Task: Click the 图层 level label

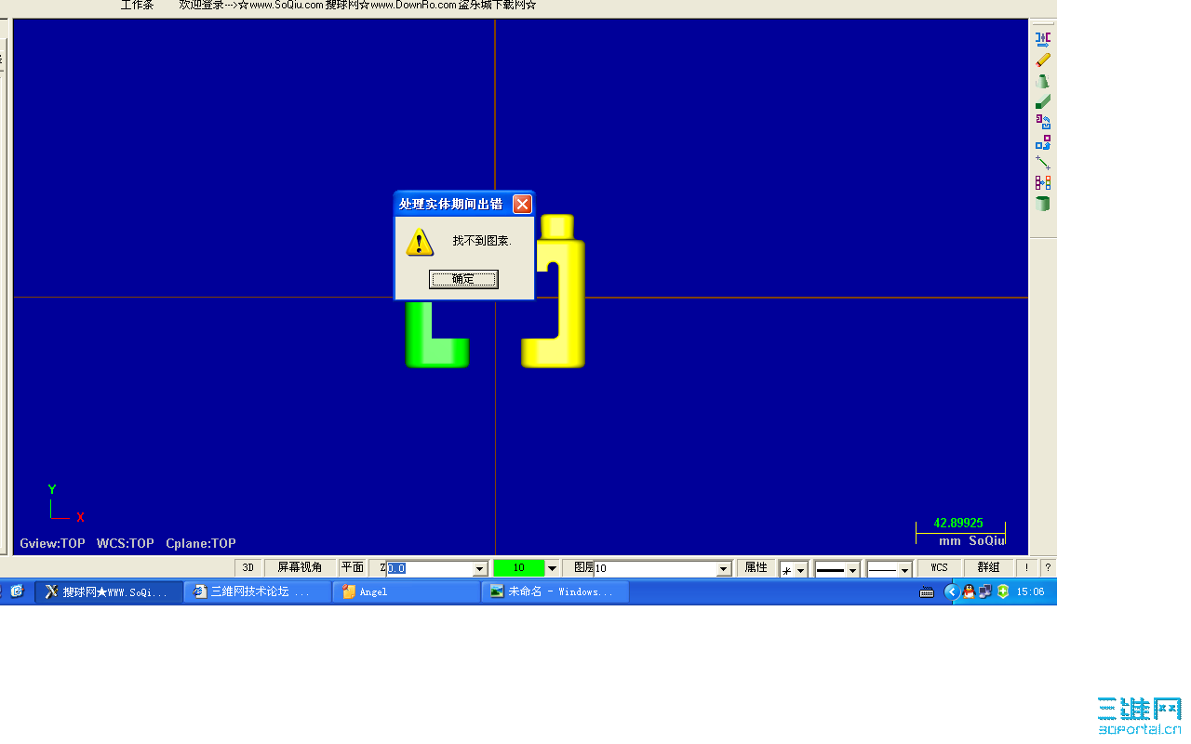Action: tap(583, 567)
